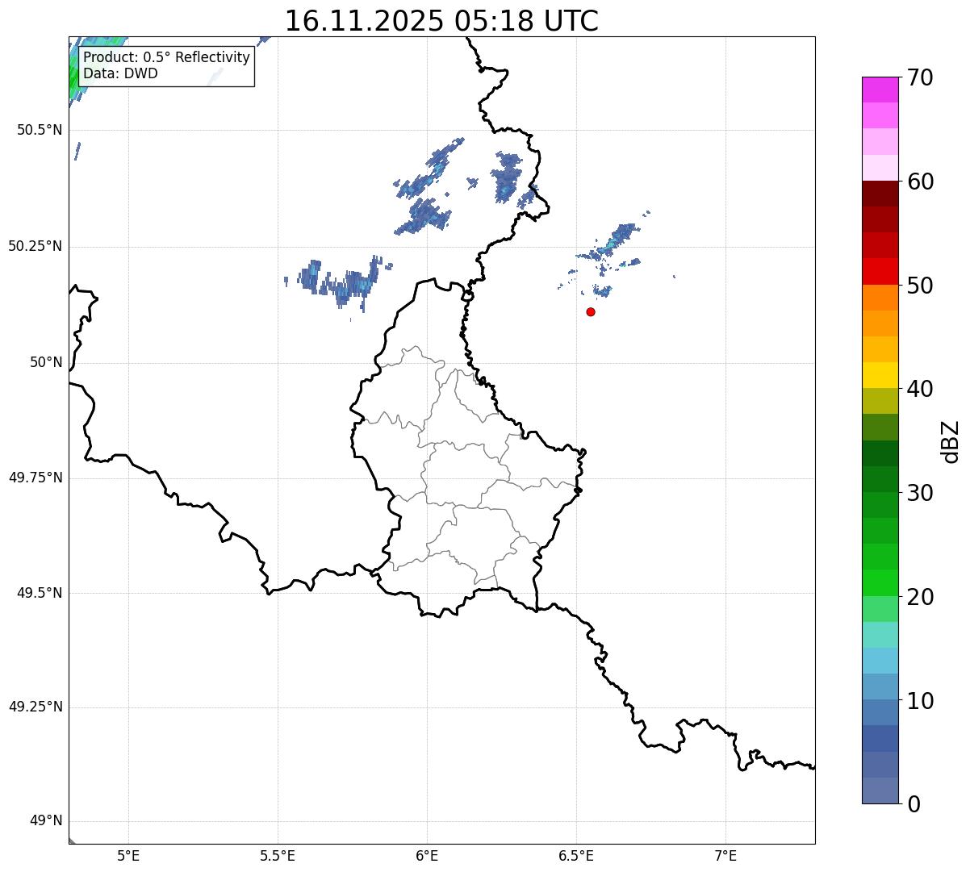Click the cyan colorbar swatch near 15 dBZ
The height and width of the screenshot is (872, 970).
click(x=880, y=661)
